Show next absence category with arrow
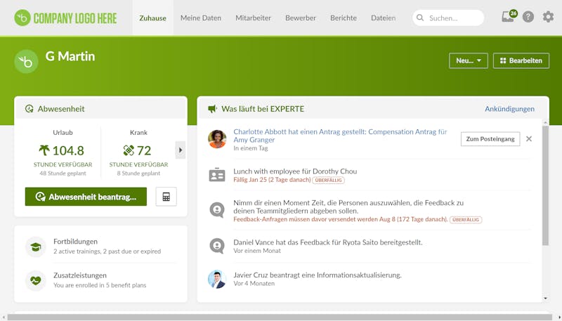Image resolution: width=562 pixels, height=321 pixels. (181, 150)
